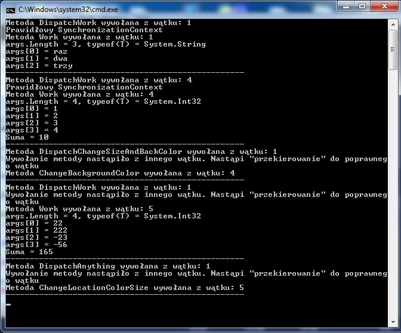Click the scrollbar up arrow

(x=393, y=24)
